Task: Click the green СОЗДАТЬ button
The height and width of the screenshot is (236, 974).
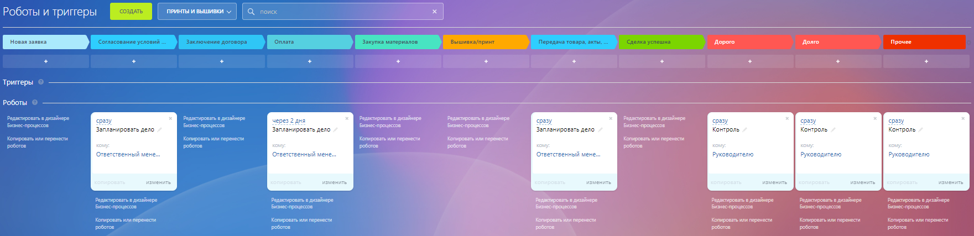Action: click(x=131, y=12)
